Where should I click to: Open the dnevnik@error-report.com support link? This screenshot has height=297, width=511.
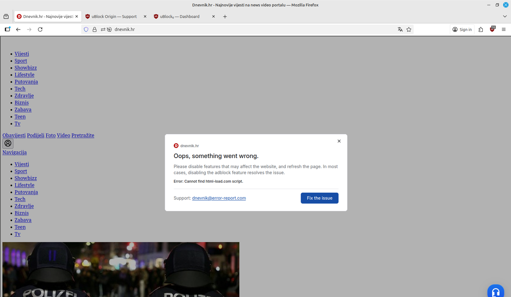coord(219,198)
